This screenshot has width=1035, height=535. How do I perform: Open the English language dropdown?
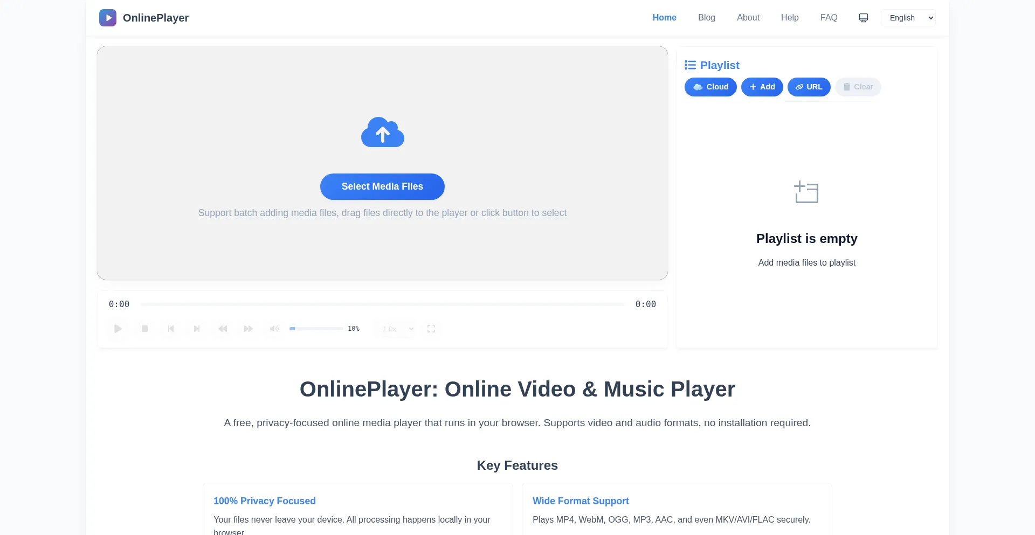(908, 18)
